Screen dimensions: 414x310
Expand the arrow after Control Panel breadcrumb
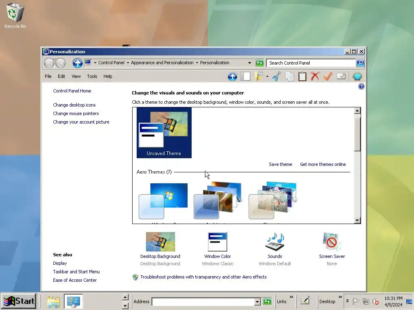(x=128, y=63)
